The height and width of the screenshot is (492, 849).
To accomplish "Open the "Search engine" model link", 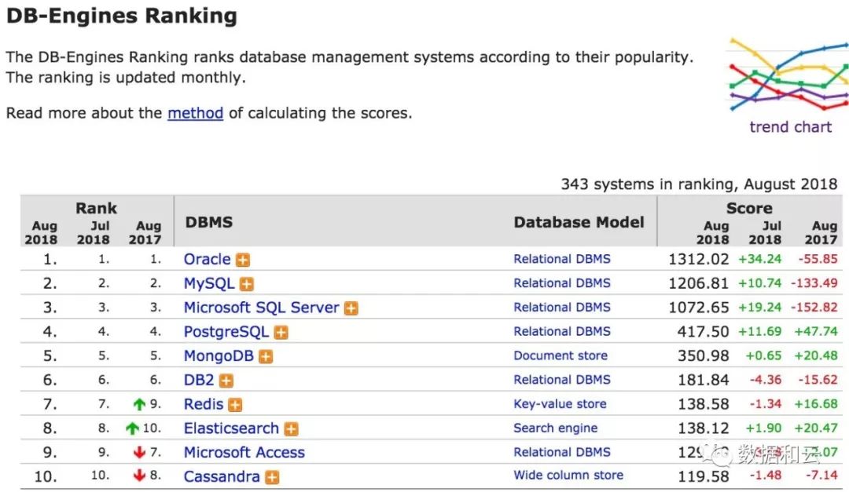I will coord(555,428).
